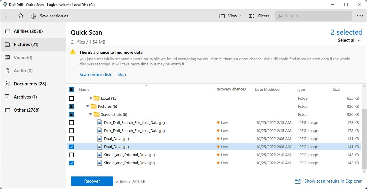Click the Disk Drill app icon in title bar

coord(5,4)
